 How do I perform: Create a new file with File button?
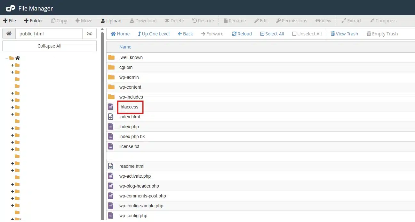[10, 21]
